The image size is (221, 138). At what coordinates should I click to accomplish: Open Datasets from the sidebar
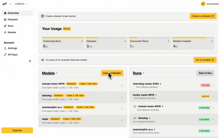(x=12, y=20)
